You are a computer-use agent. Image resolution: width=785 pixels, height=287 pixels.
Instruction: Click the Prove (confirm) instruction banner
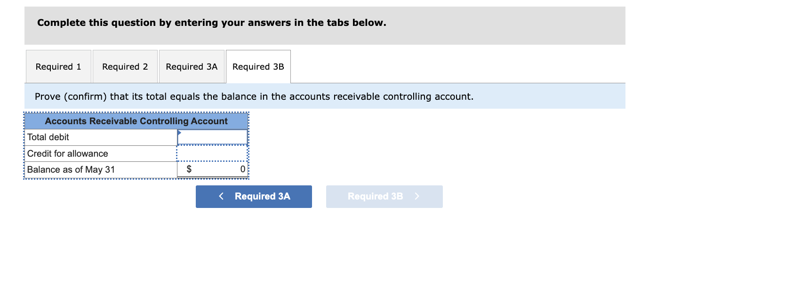click(x=254, y=96)
